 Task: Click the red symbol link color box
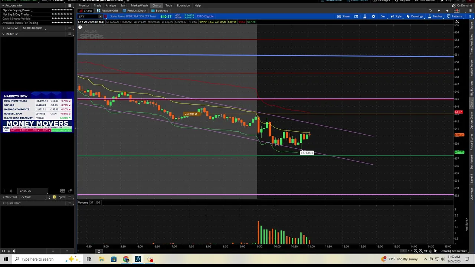(x=106, y=17)
